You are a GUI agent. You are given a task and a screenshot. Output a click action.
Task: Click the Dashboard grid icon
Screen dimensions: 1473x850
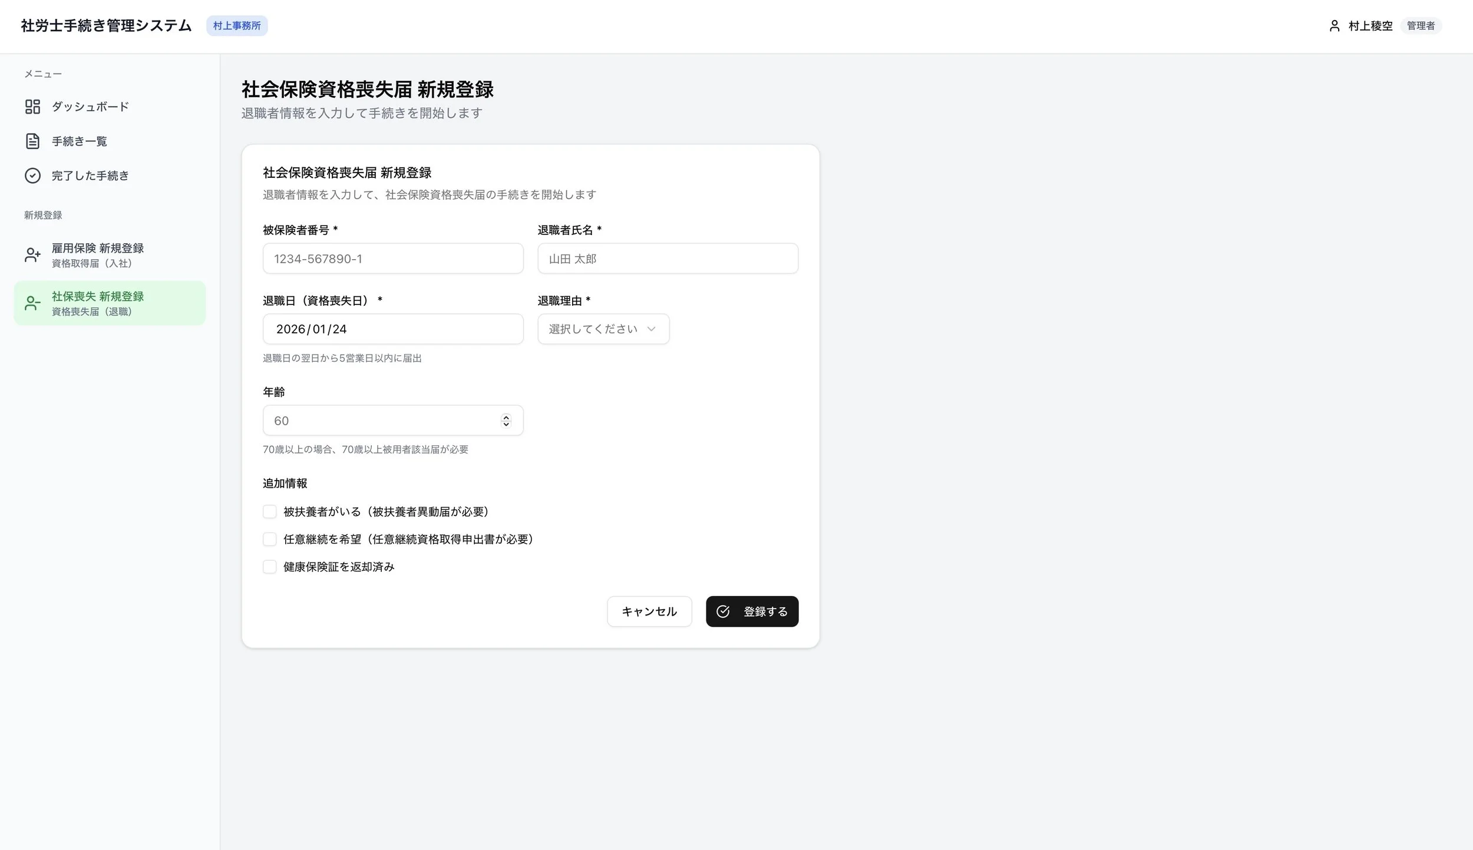(x=32, y=107)
